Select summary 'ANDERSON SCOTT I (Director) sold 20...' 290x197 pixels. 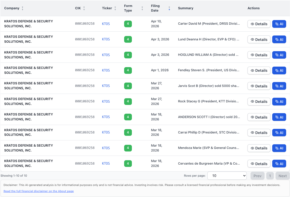(209, 117)
